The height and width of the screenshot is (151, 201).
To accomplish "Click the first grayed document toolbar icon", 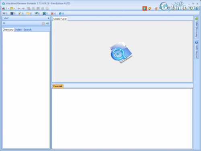I will 29,8.
